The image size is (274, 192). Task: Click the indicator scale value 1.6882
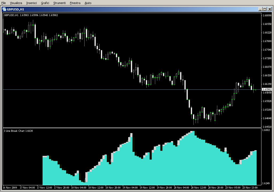(266, 130)
